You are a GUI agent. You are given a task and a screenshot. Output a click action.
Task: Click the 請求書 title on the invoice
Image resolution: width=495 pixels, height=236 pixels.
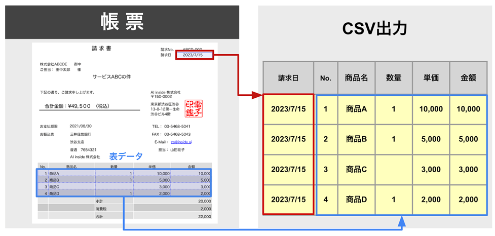[x=101, y=49]
